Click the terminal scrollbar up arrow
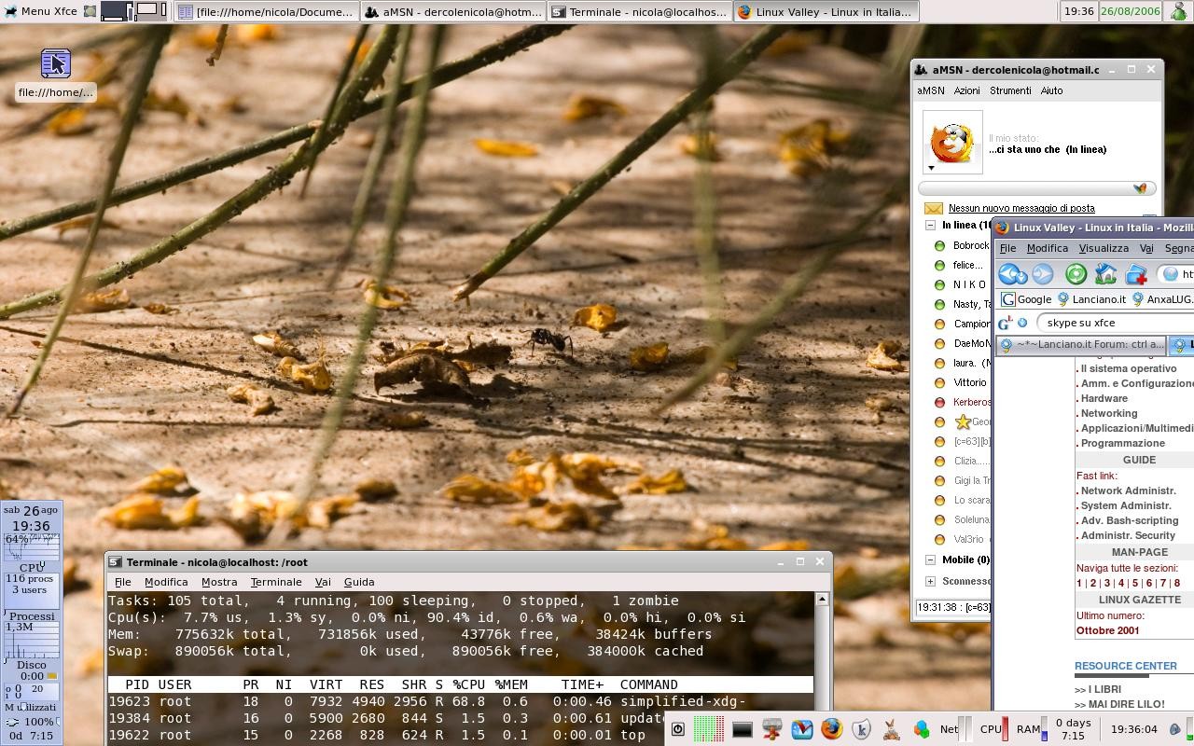Screen dimensions: 1194x746 pyautogui.click(x=822, y=600)
